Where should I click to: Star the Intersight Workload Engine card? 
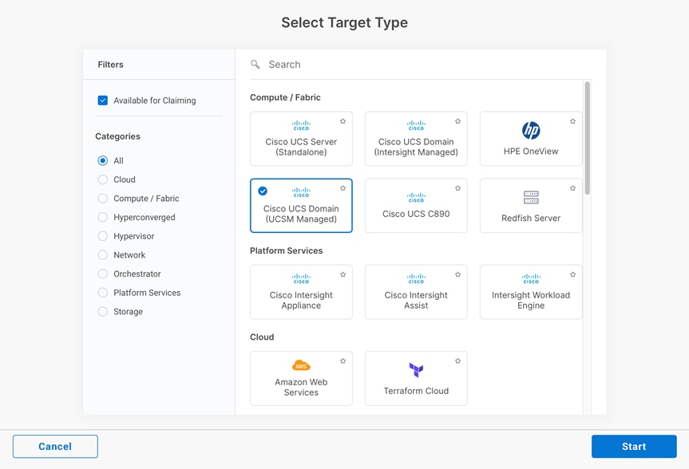pos(572,274)
